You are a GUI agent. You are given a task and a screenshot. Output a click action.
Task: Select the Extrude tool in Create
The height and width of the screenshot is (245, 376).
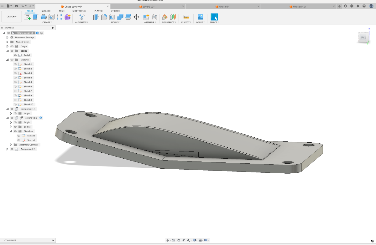click(x=35, y=17)
